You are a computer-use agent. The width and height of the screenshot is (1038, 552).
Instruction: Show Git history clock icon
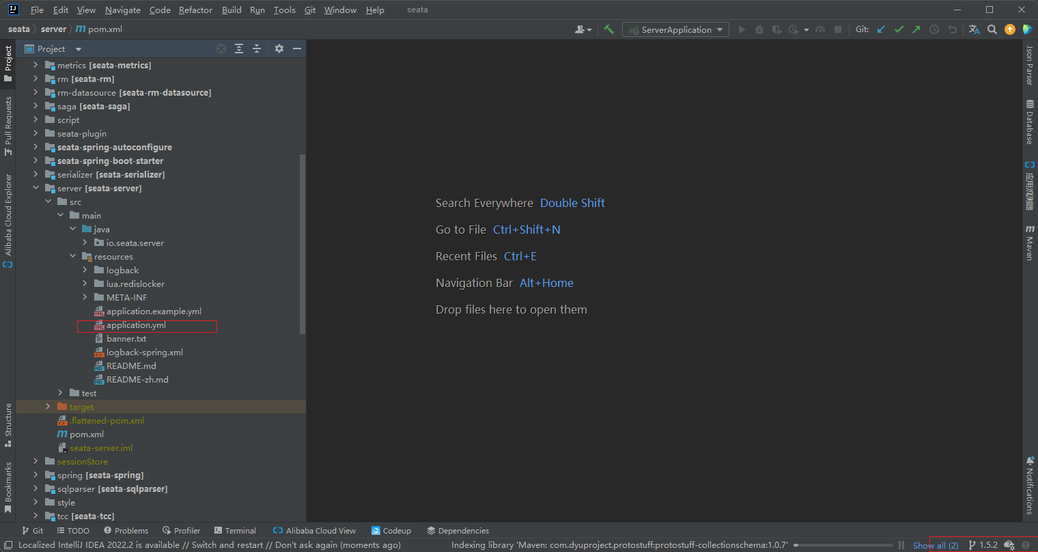[x=934, y=29]
